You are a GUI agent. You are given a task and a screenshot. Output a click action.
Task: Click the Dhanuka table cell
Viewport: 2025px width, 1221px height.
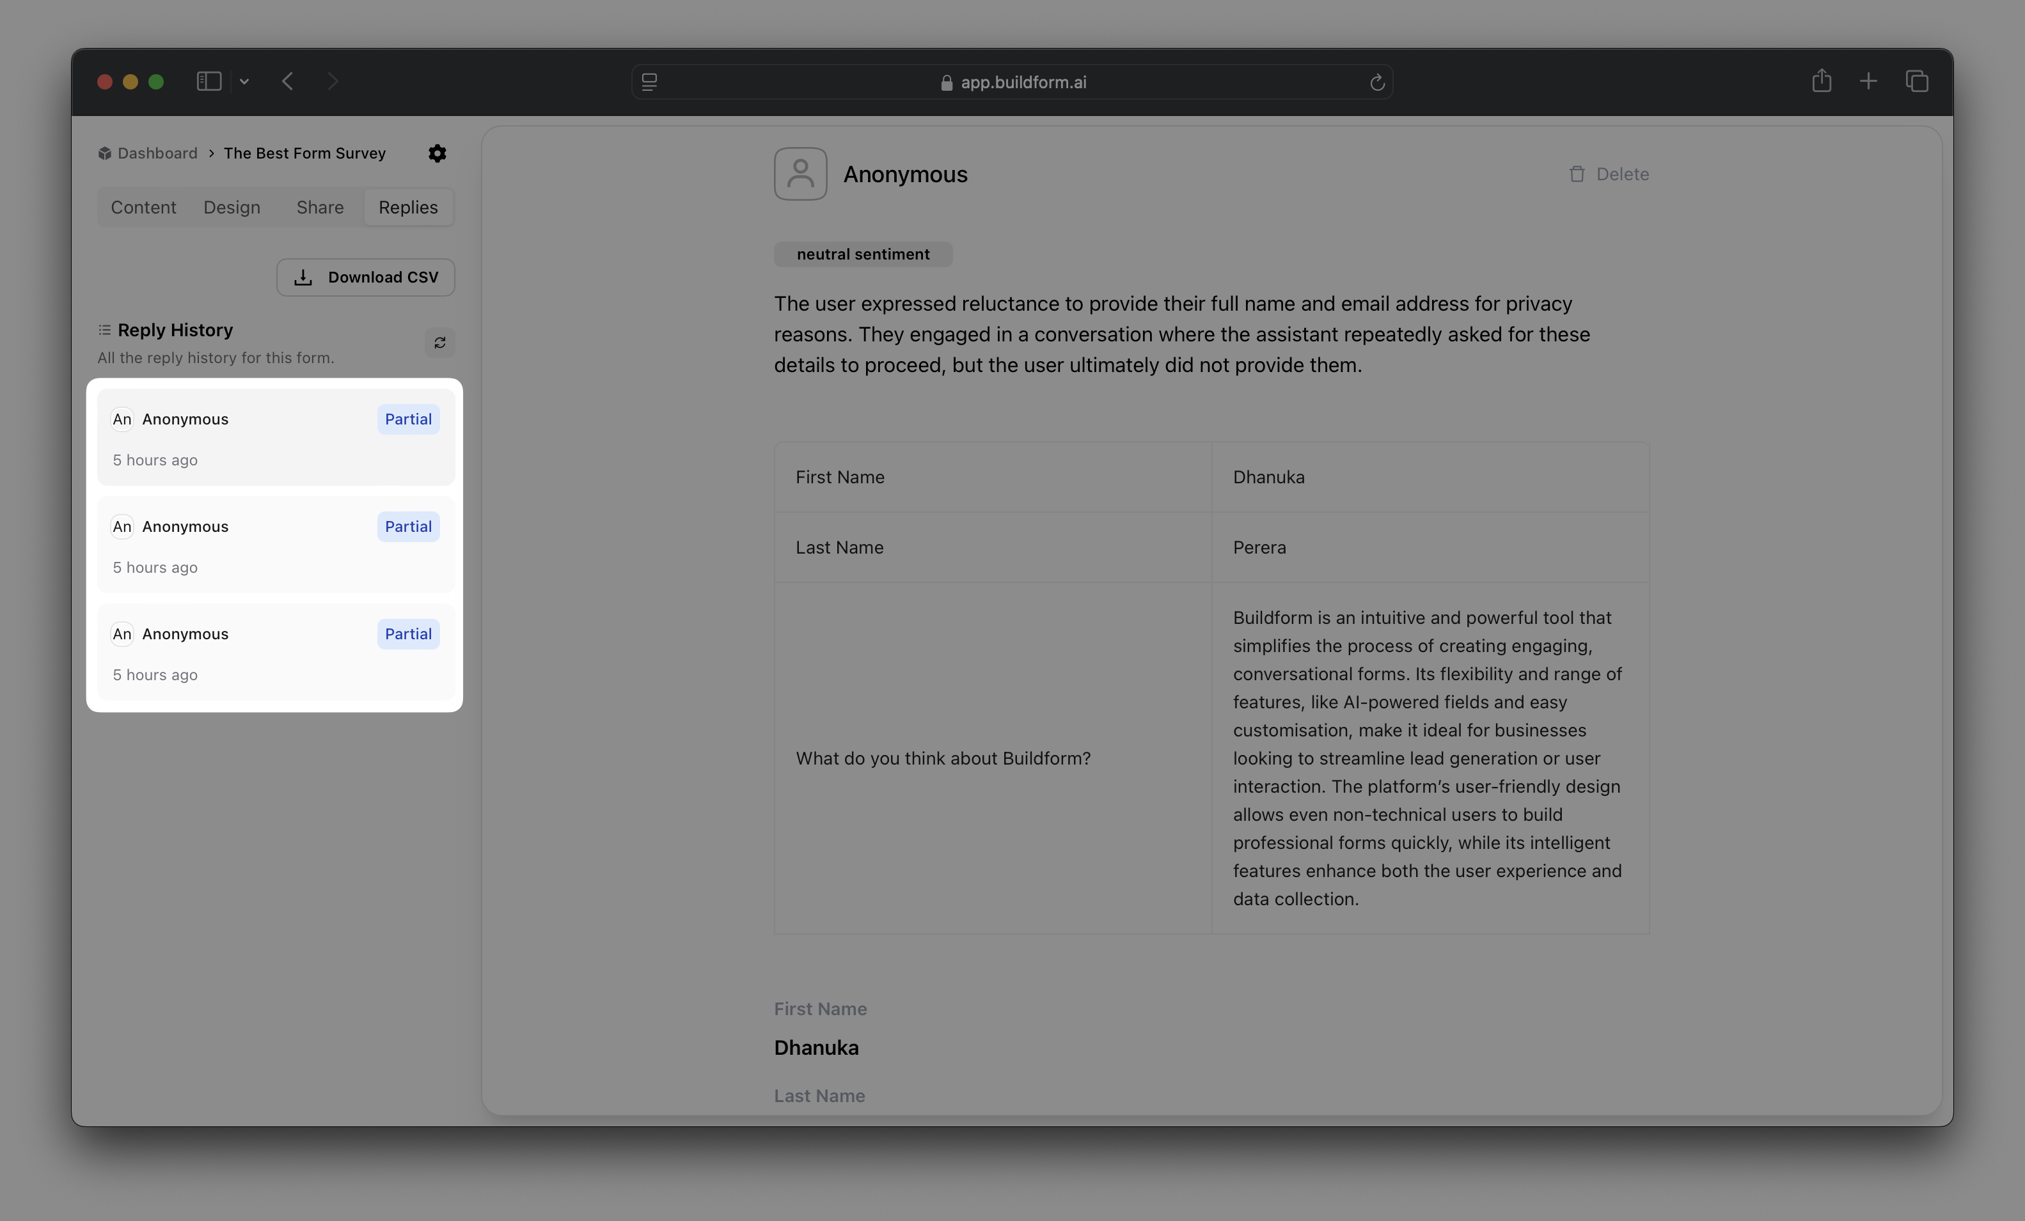point(1430,478)
